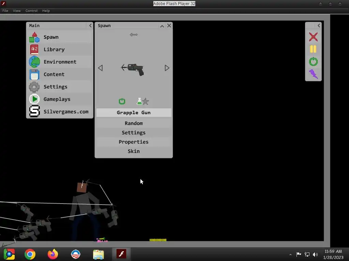Image resolution: width=349 pixels, height=261 pixels.
Task: Click the yellow block on the ground
Action: tap(158, 240)
